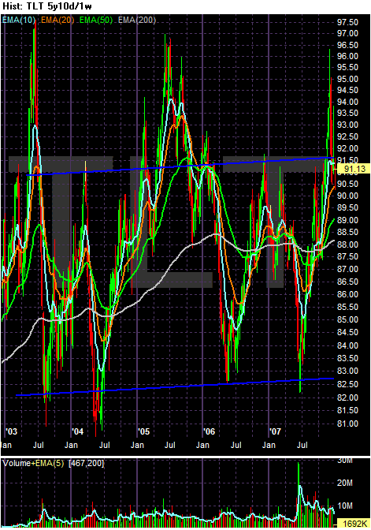The width and height of the screenshot is (371, 530).
Task: Click the '06 year label
Action: pos(209,431)
